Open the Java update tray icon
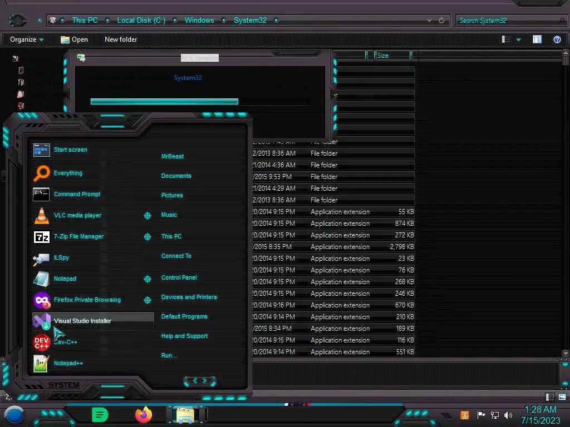Viewport: 570px width, 427px height. (465, 415)
